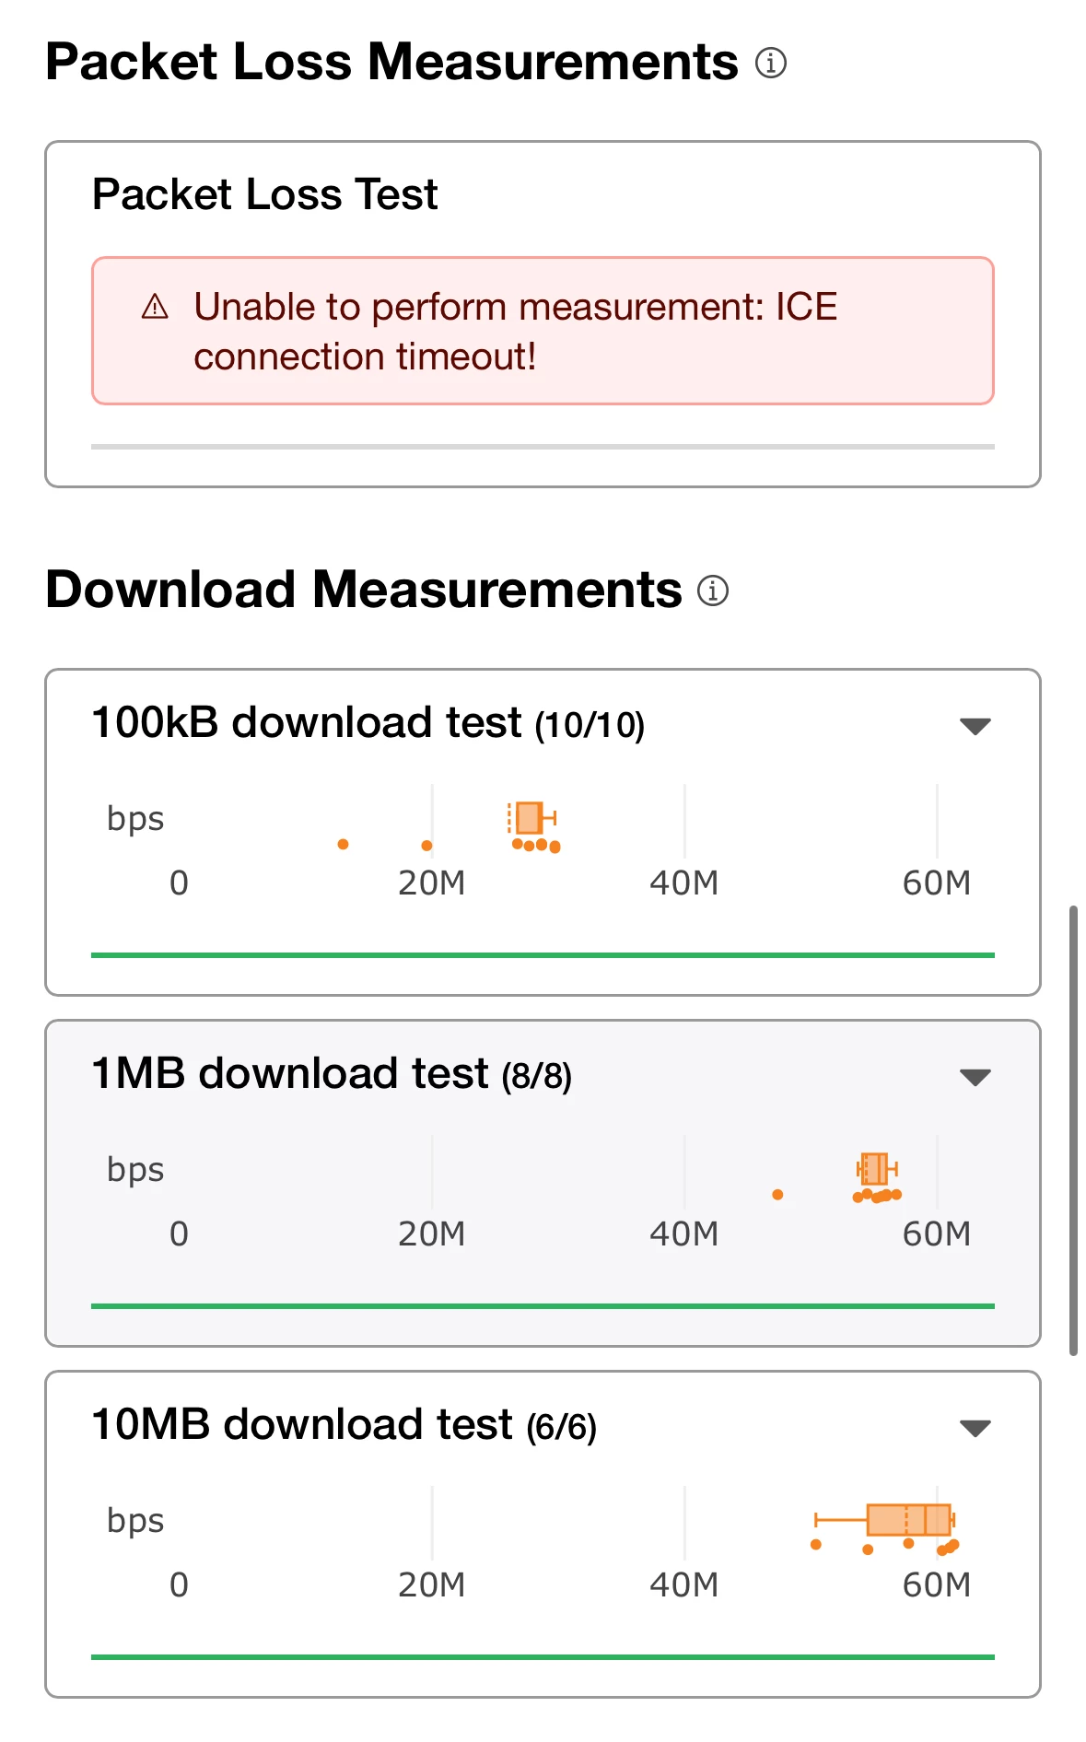
Task: Click the box plot in the 10MB chart
Action: coord(908,1519)
